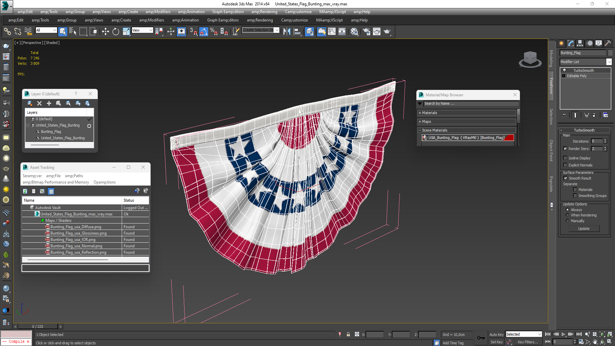
Task: Open the Motion panel tab icon
Action: (x=590, y=43)
